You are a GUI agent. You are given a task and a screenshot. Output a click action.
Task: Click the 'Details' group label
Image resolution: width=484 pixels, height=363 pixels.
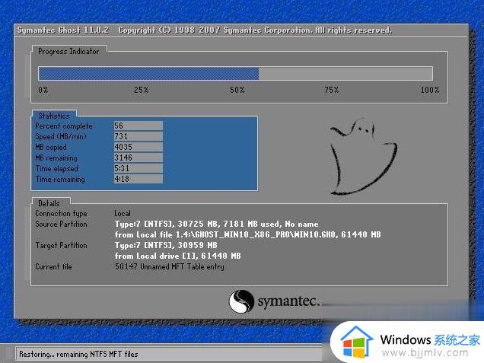coord(49,203)
